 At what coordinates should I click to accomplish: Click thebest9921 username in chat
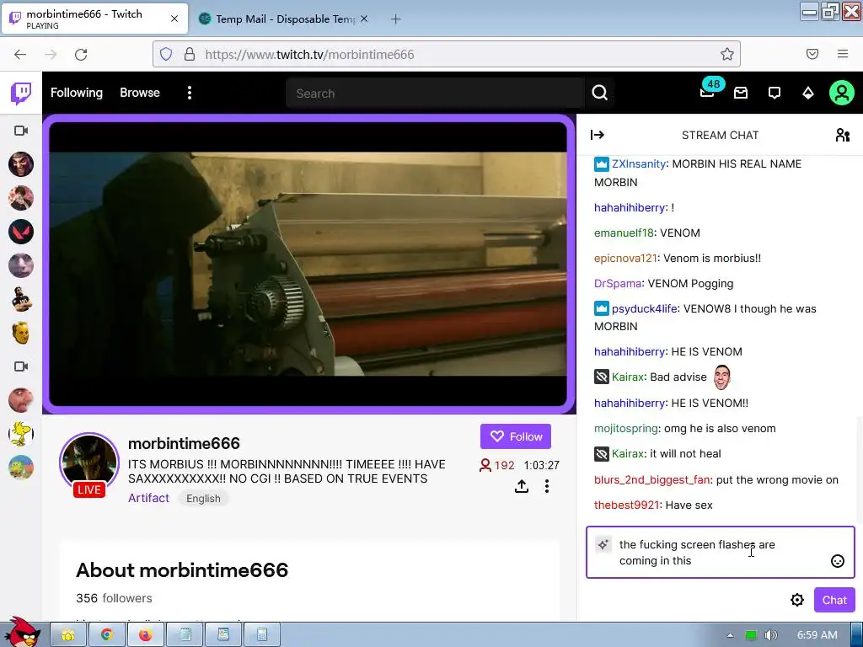click(x=626, y=505)
